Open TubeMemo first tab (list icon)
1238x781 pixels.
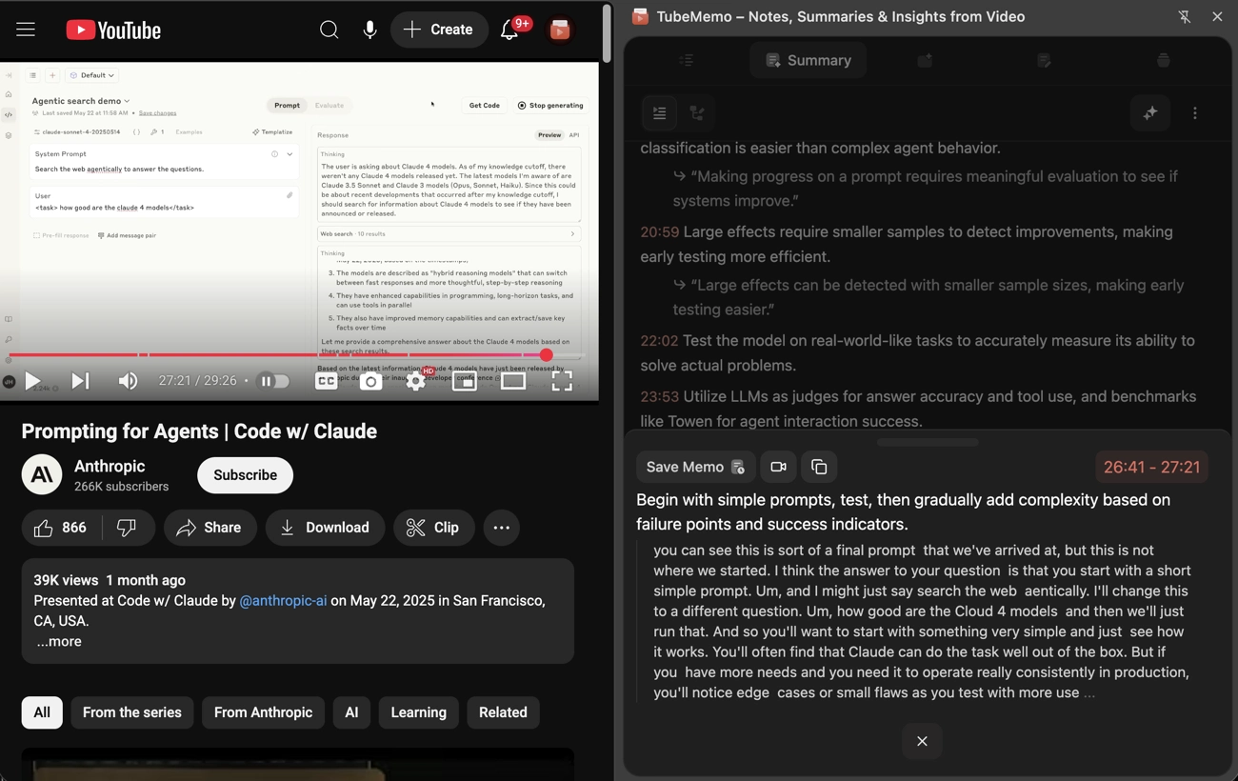[x=687, y=60]
